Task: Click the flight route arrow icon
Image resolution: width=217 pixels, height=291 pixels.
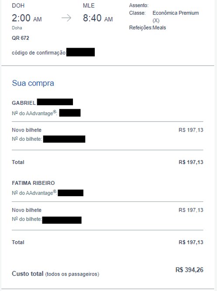Action: coord(66,18)
